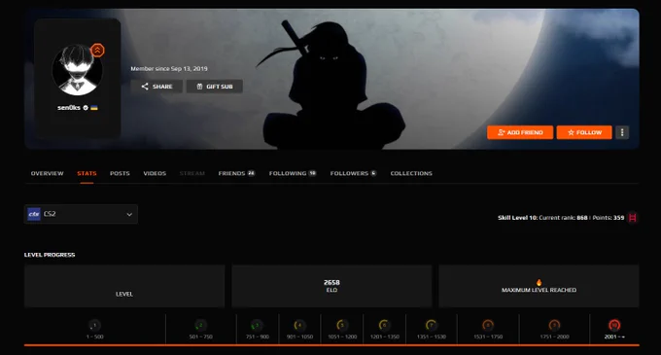Screen dimensions: 661x355
Task: Click the flame icon above Maximum Level Reached
Action: point(539,282)
